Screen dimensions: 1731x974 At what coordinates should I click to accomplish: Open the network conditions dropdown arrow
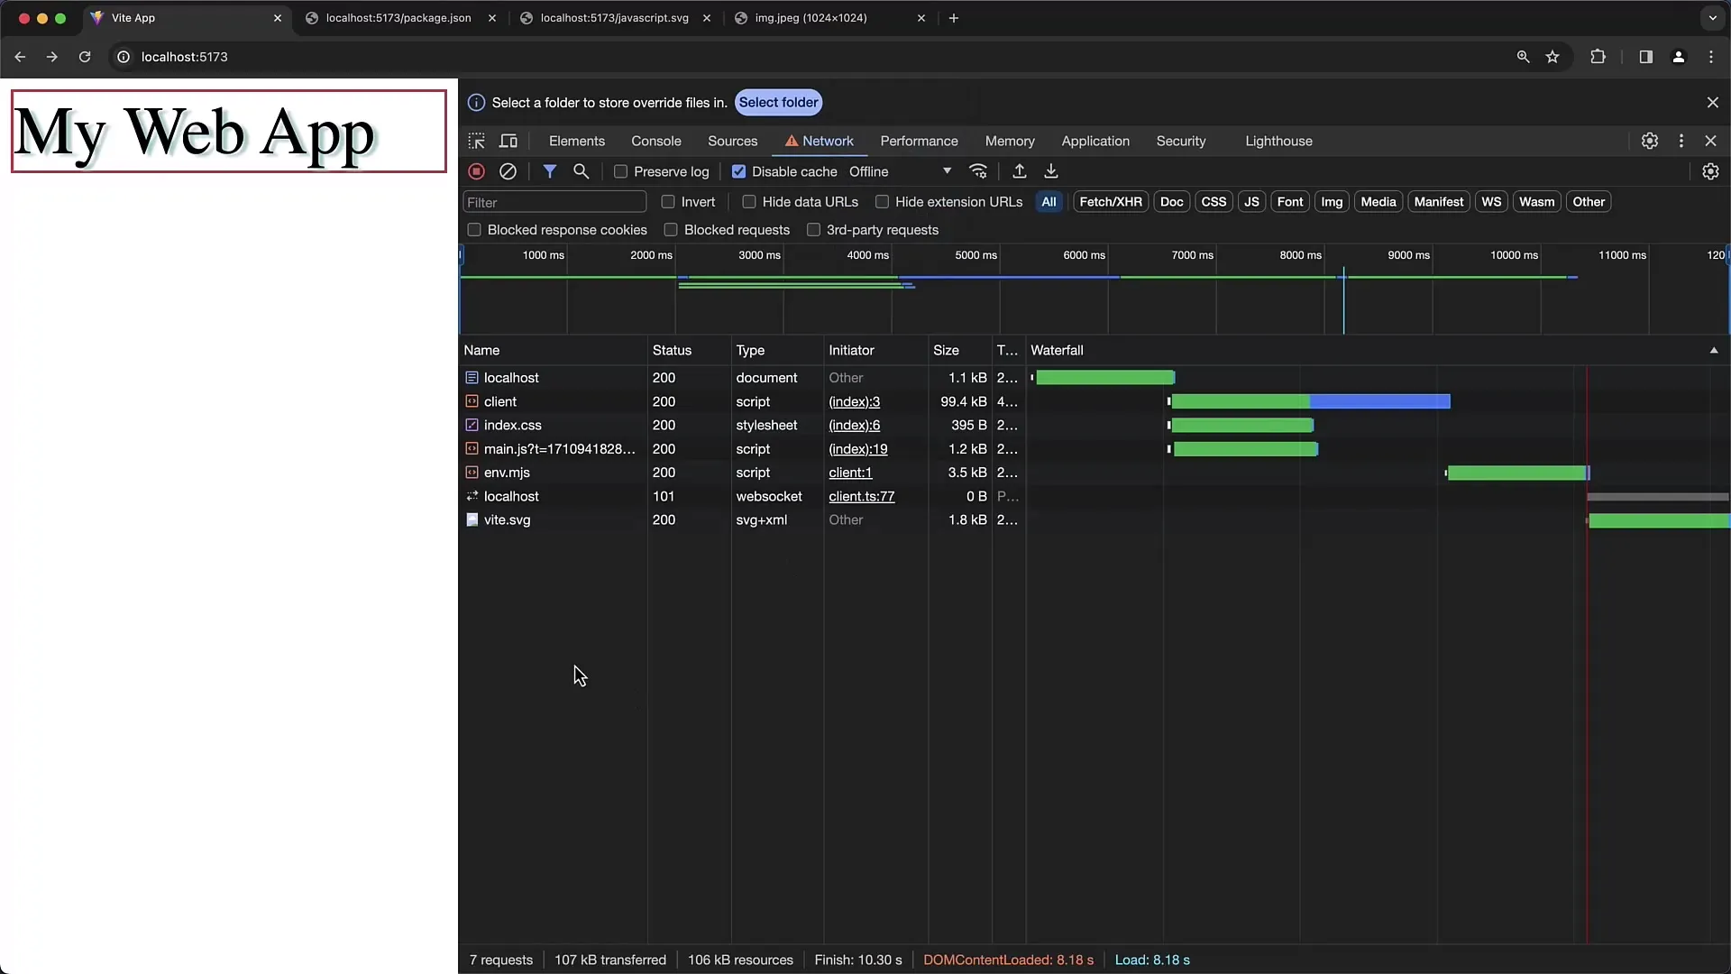[x=945, y=170]
